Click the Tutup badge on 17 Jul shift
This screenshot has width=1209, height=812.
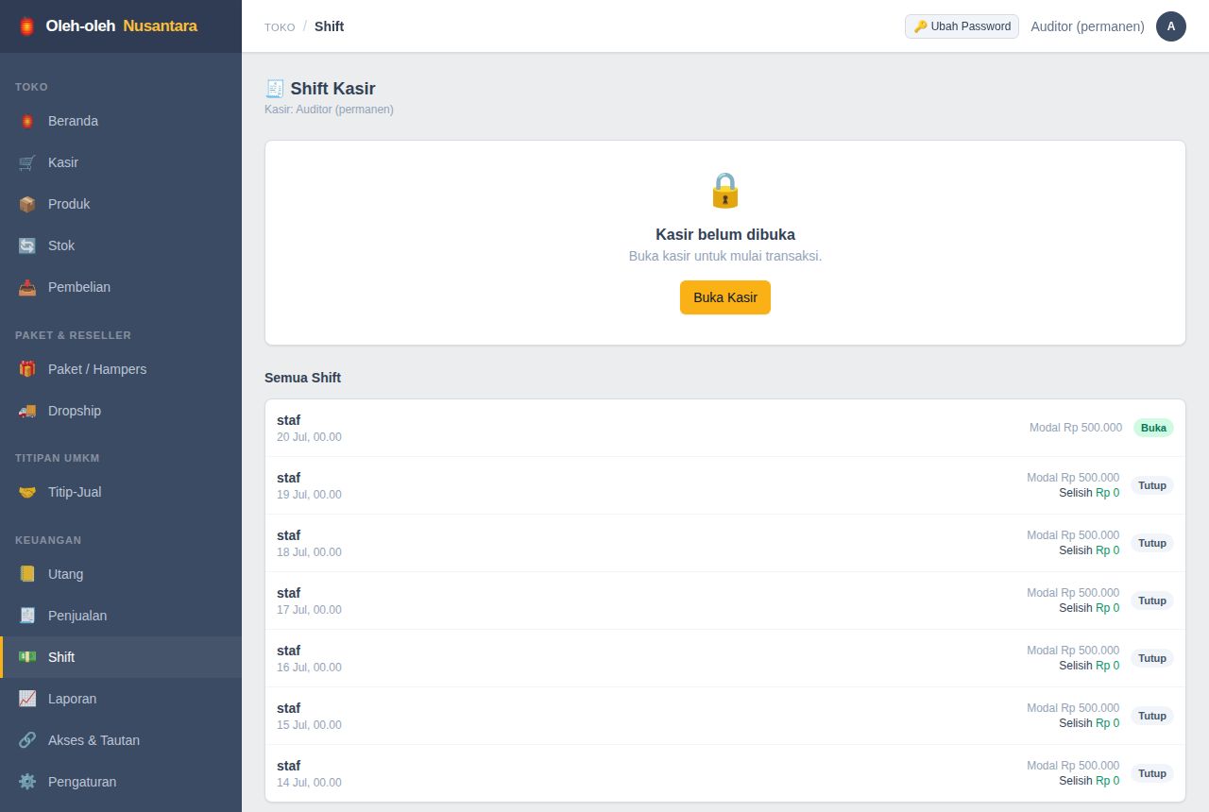[1152, 601]
